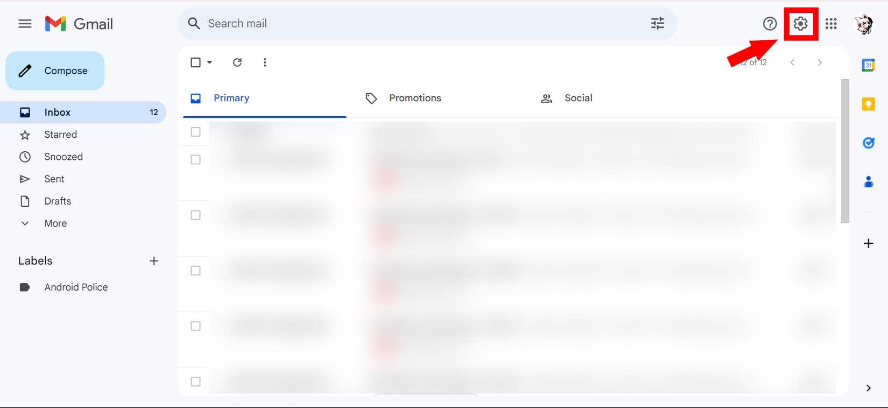The width and height of the screenshot is (888, 408).
Task: Toggle the main menu hamburger
Action: pos(25,24)
